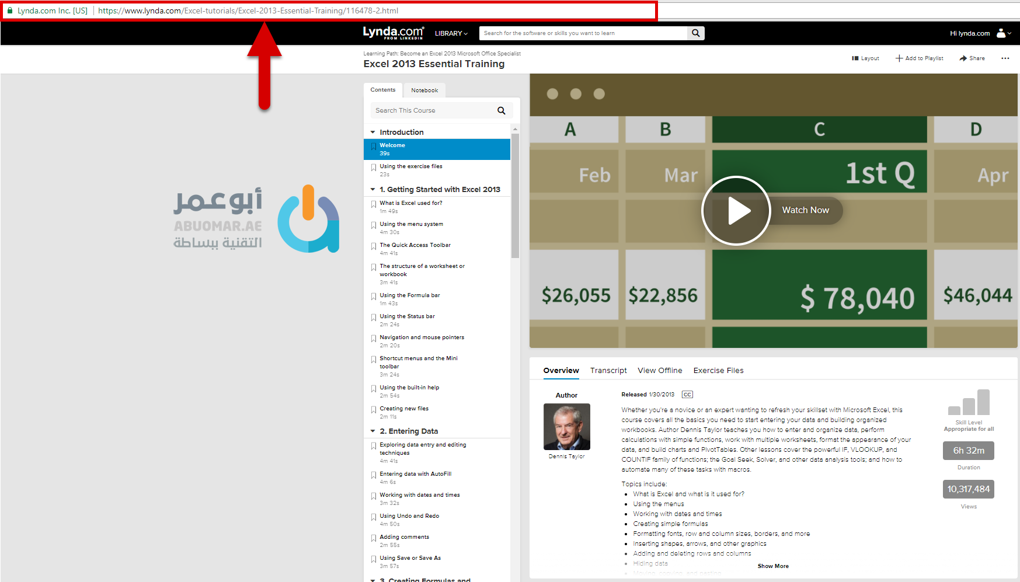
Task: Collapse the Introduction section
Action: tap(373, 133)
